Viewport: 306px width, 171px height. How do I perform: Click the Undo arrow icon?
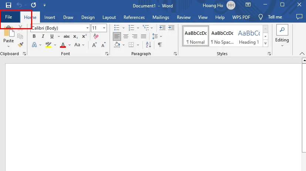(19, 5)
